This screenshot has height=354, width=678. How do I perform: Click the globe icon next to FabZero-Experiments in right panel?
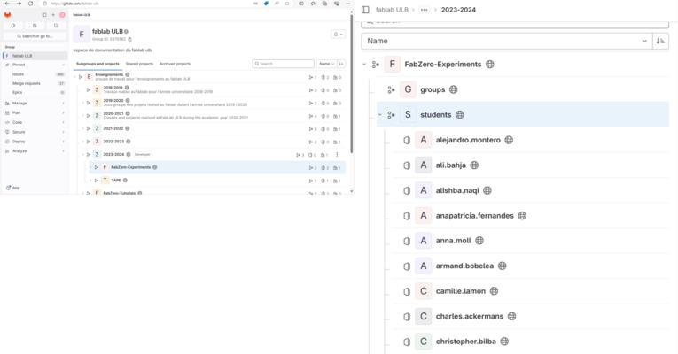490,65
